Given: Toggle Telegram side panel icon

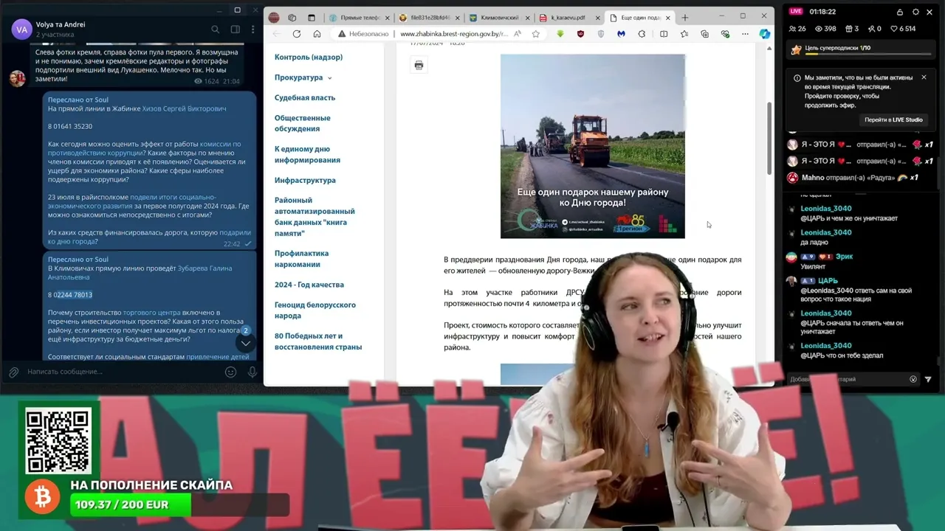Looking at the screenshot, I should (235, 29).
